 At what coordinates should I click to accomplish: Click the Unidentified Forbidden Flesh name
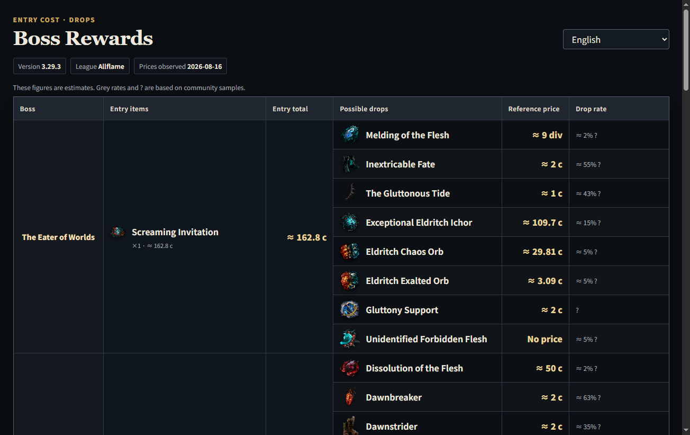[x=426, y=339]
